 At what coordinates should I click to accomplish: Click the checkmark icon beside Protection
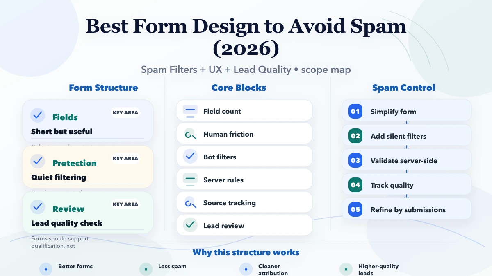38,161
